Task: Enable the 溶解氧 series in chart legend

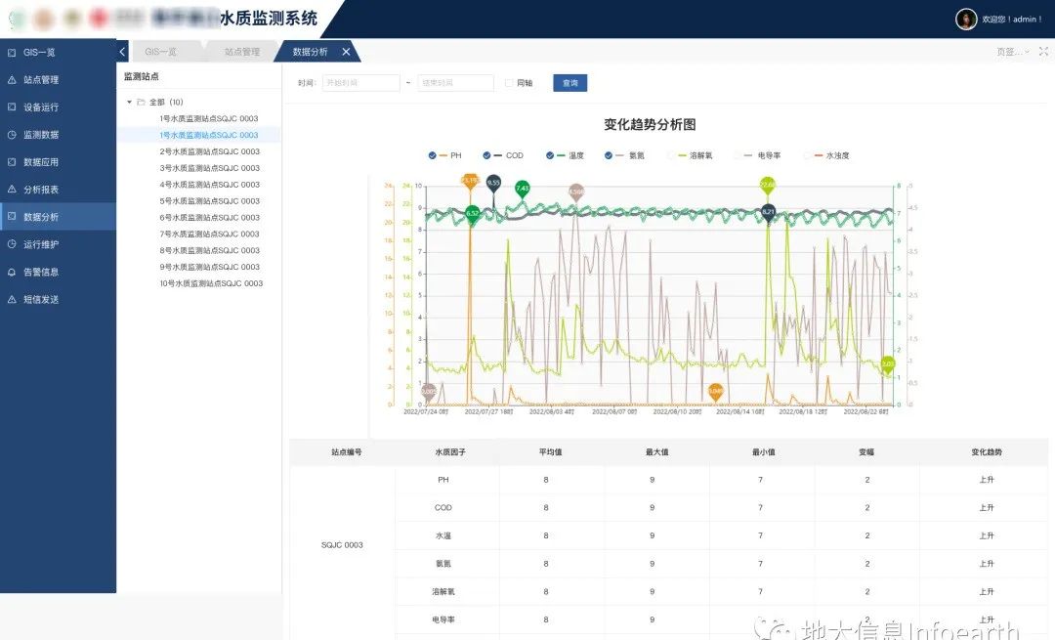Action: coord(690,155)
